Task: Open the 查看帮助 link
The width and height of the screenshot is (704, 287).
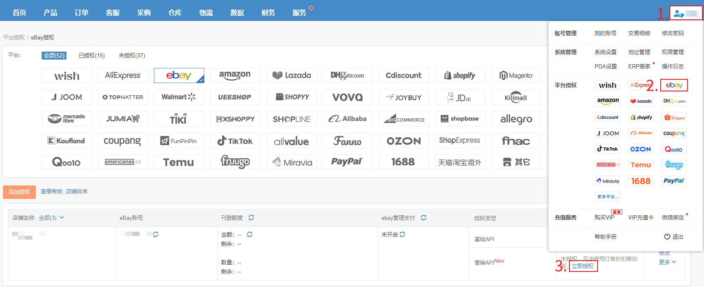Action: (x=51, y=191)
